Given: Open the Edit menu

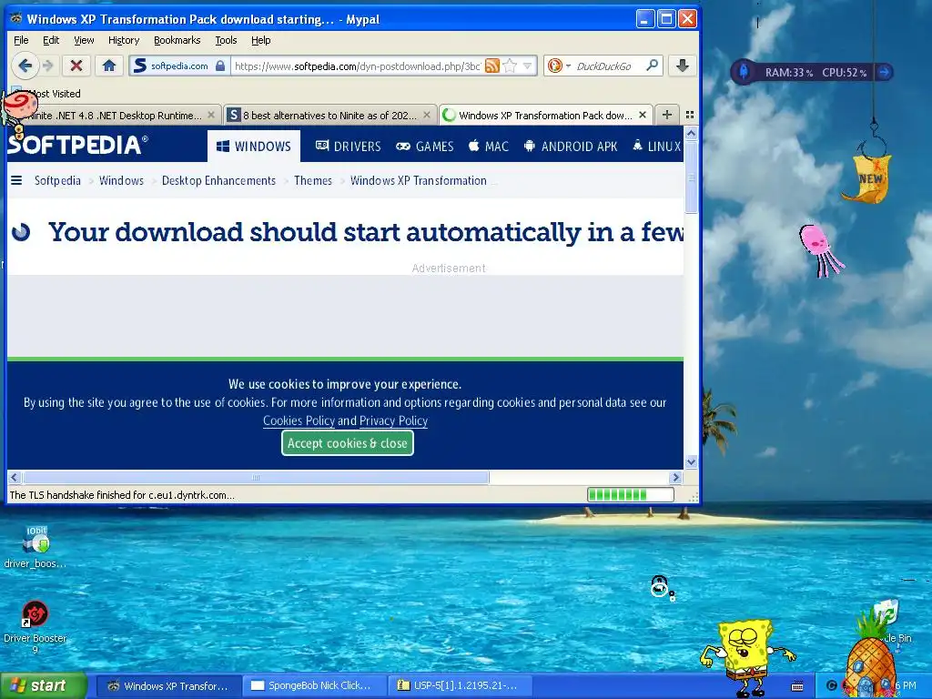Looking at the screenshot, I should (x=51, y=40).
